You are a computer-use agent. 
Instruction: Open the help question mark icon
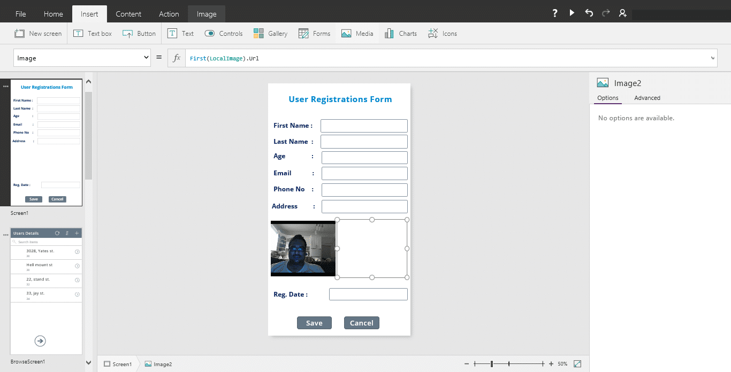(555, 13)
